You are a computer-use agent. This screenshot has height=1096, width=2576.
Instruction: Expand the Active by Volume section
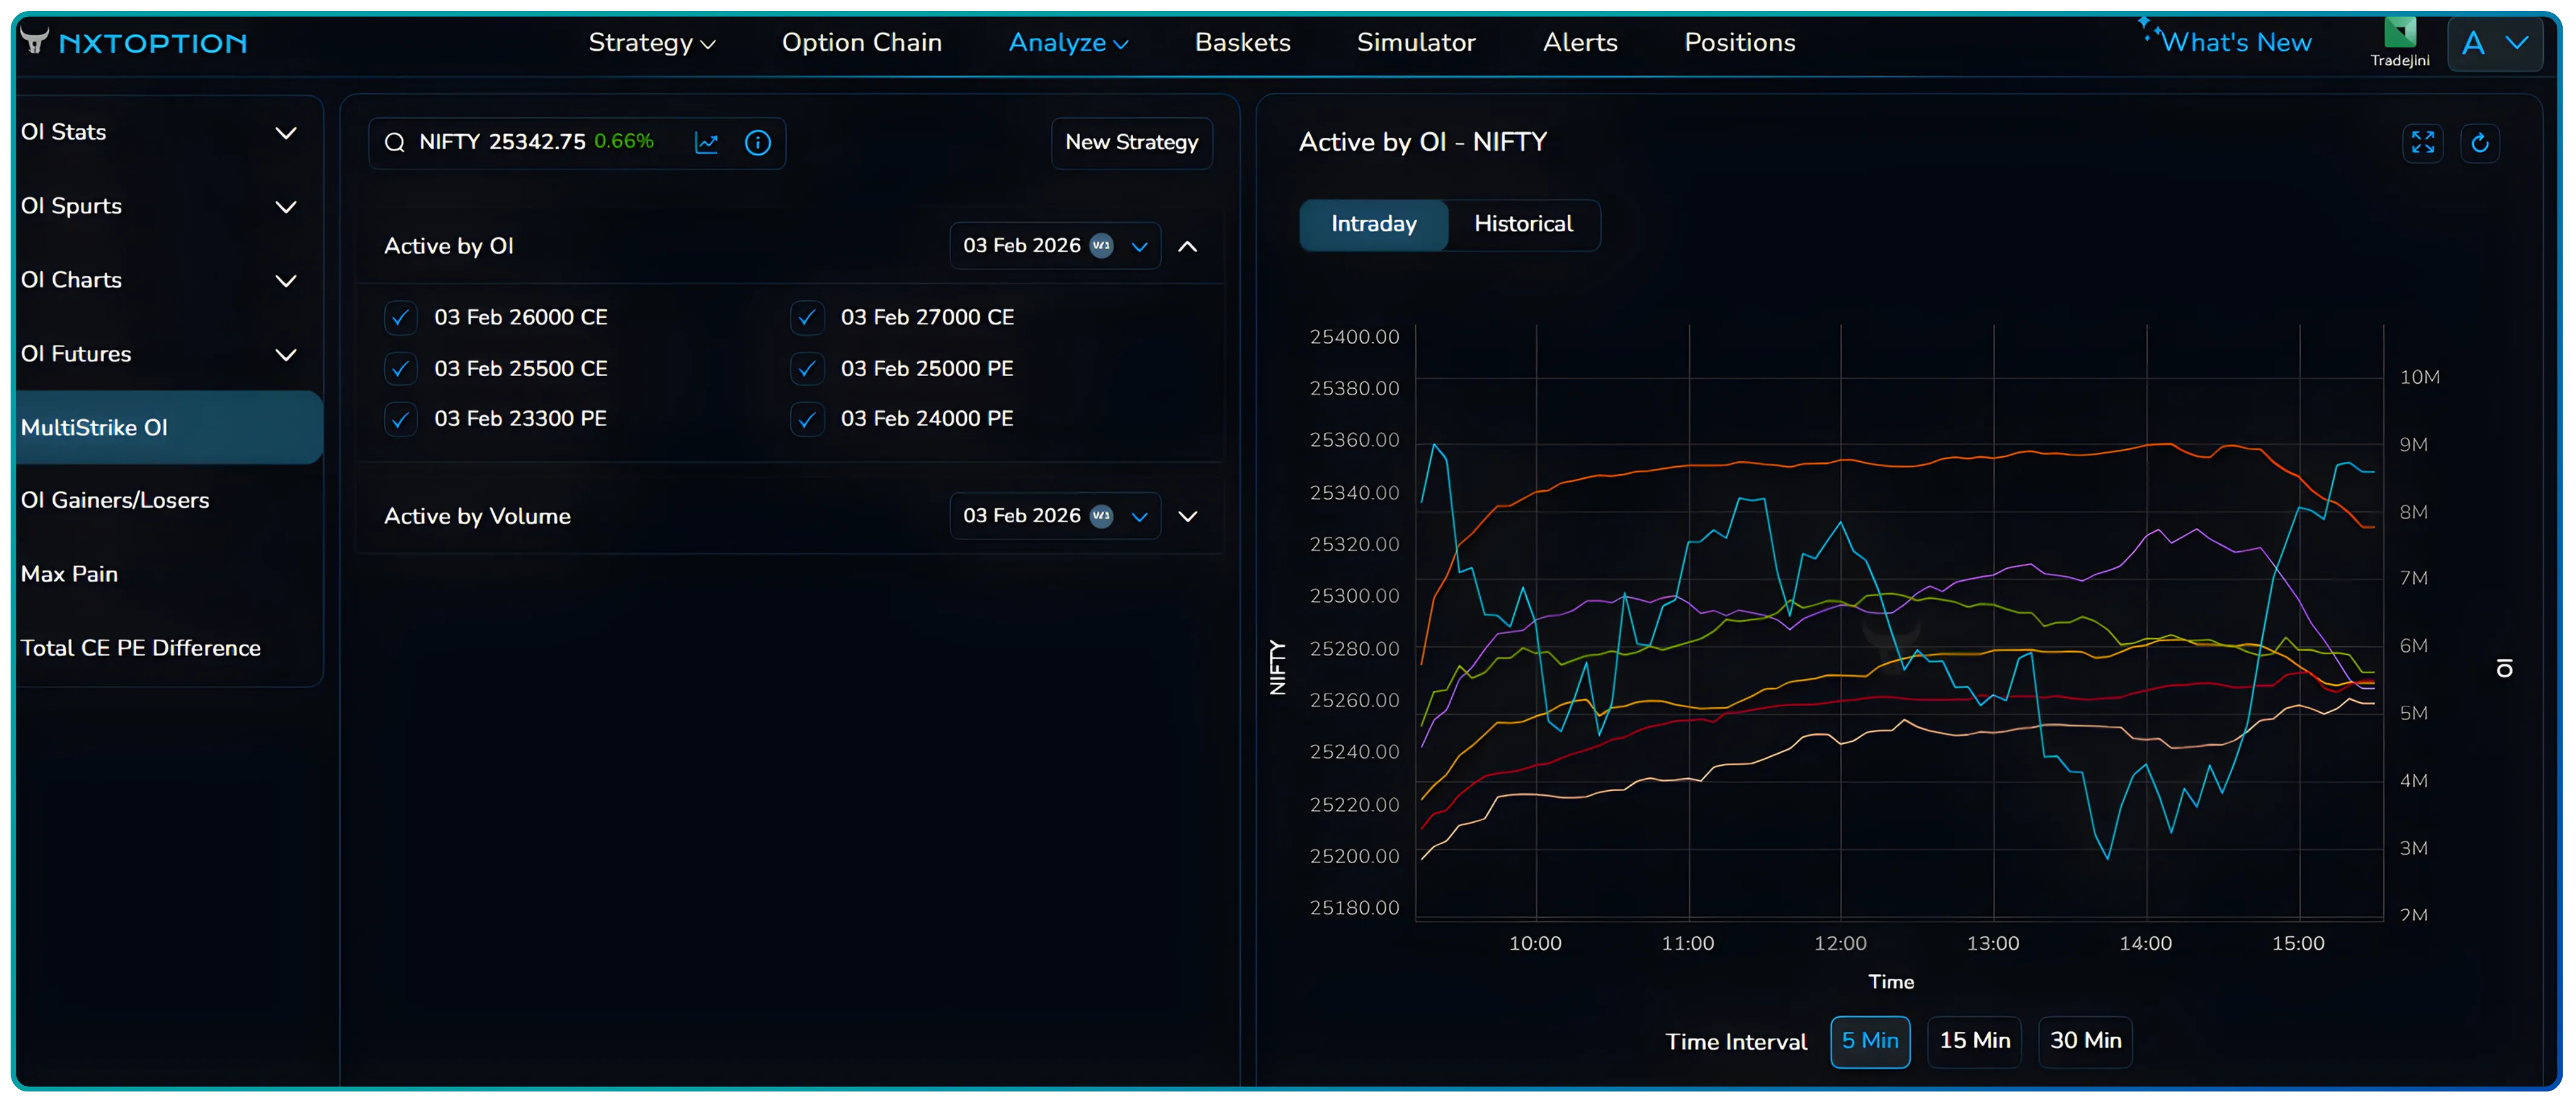click(x=1188, y=516)
